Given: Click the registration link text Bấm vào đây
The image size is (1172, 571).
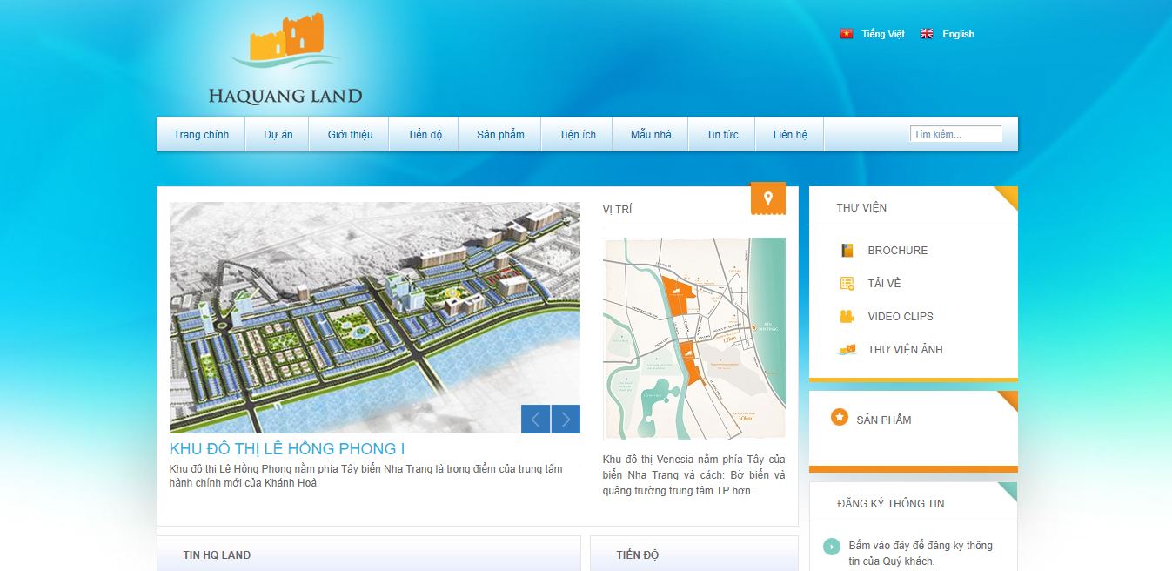Looking at the screenshot, I should pos(921,553).
